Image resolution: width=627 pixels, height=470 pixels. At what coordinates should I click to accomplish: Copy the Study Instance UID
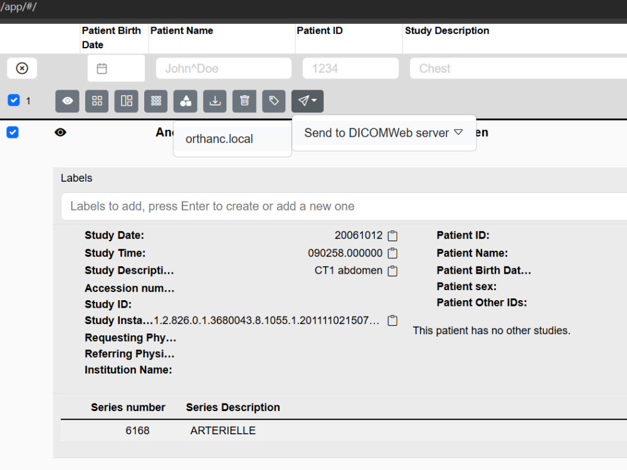pyautogui.click(x=393, y=320)
